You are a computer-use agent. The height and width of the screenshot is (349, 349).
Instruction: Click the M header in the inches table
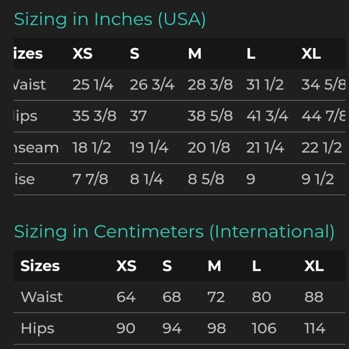point(194,54)
